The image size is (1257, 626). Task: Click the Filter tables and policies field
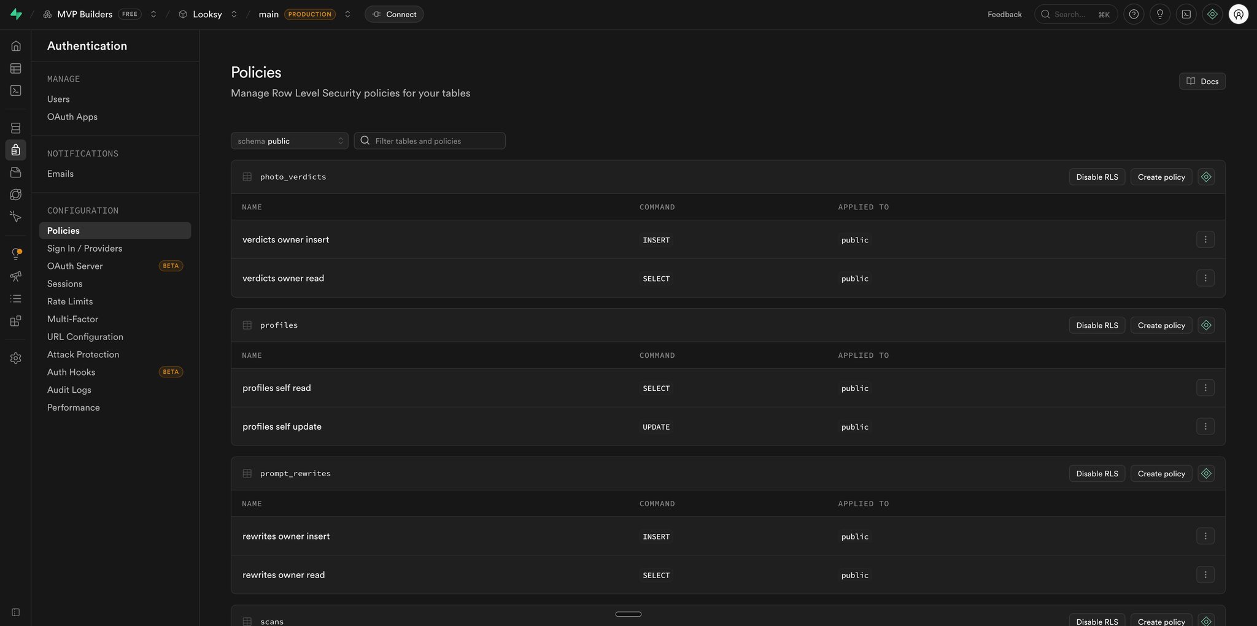click(430, 141)
